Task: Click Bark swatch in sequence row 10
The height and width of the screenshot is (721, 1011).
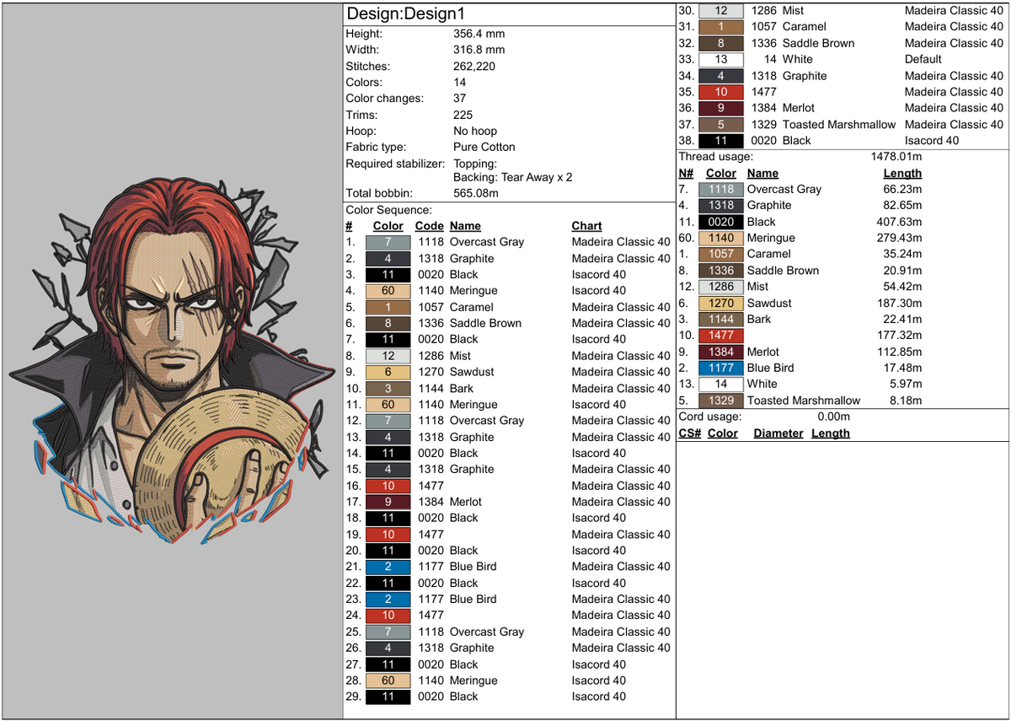Action: point(388,389)
